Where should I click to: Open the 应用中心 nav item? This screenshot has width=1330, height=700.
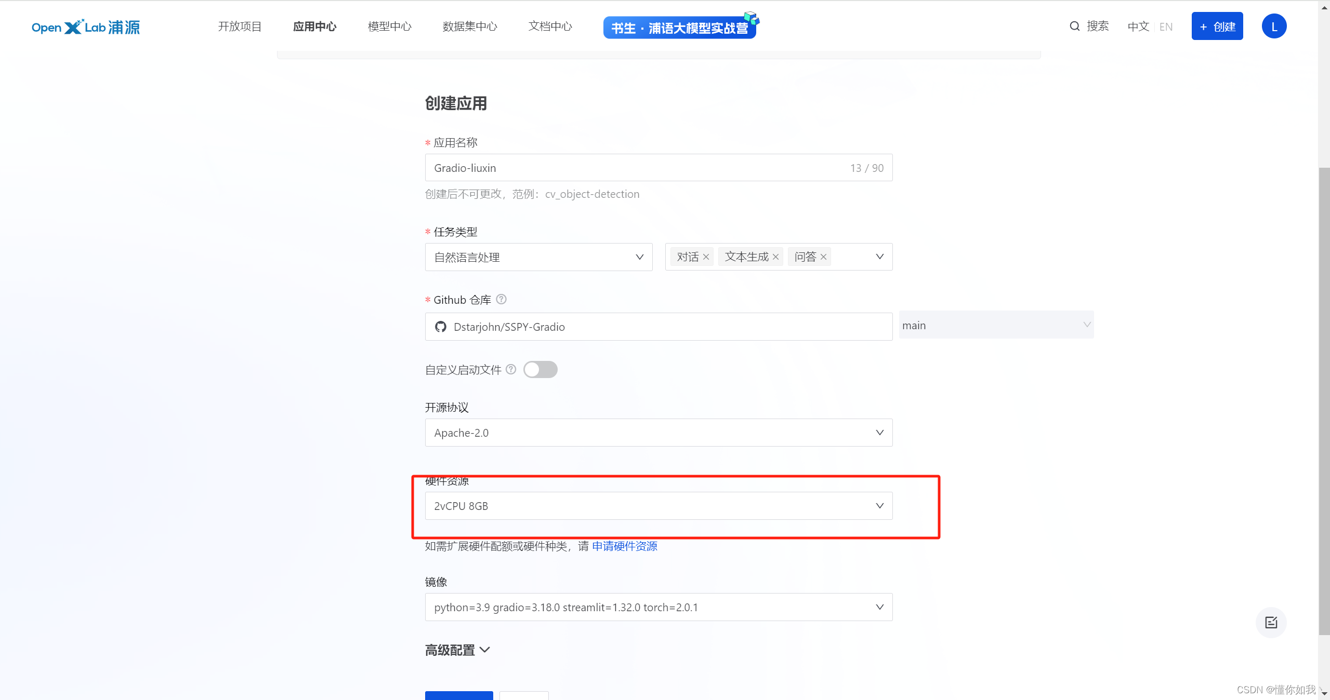pos(314,26)
